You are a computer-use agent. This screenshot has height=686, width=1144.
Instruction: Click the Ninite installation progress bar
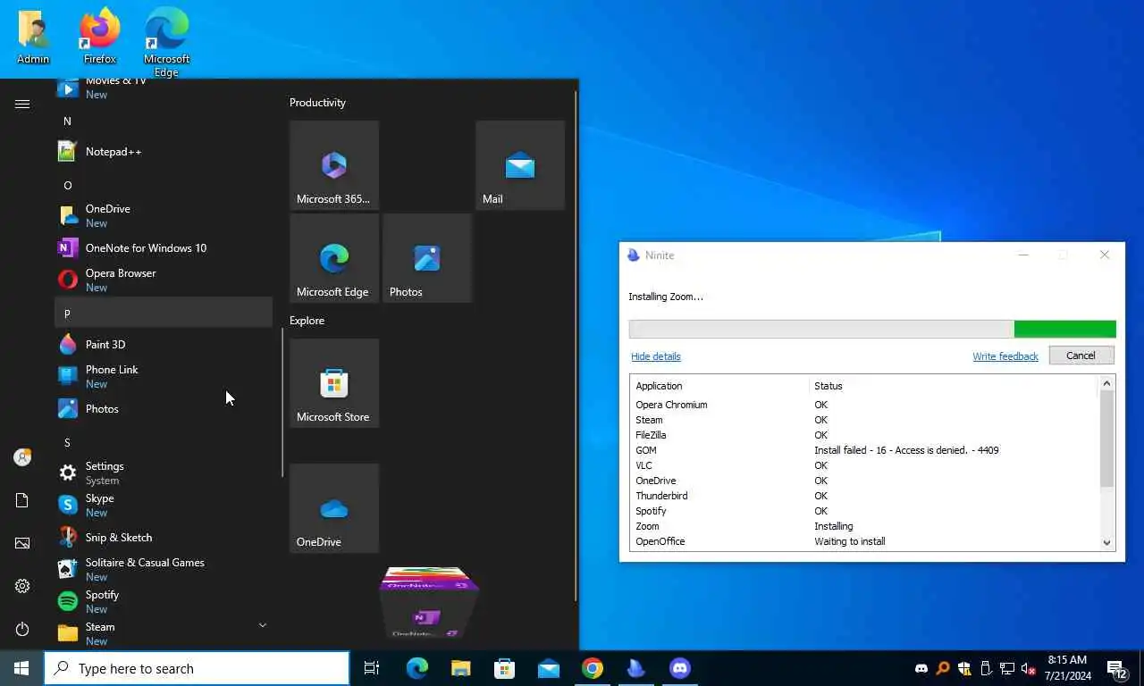coord(872,329)
